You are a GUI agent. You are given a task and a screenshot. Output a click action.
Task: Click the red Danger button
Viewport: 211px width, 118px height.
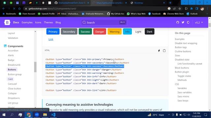pyautogui.click(x=100, y=31)
